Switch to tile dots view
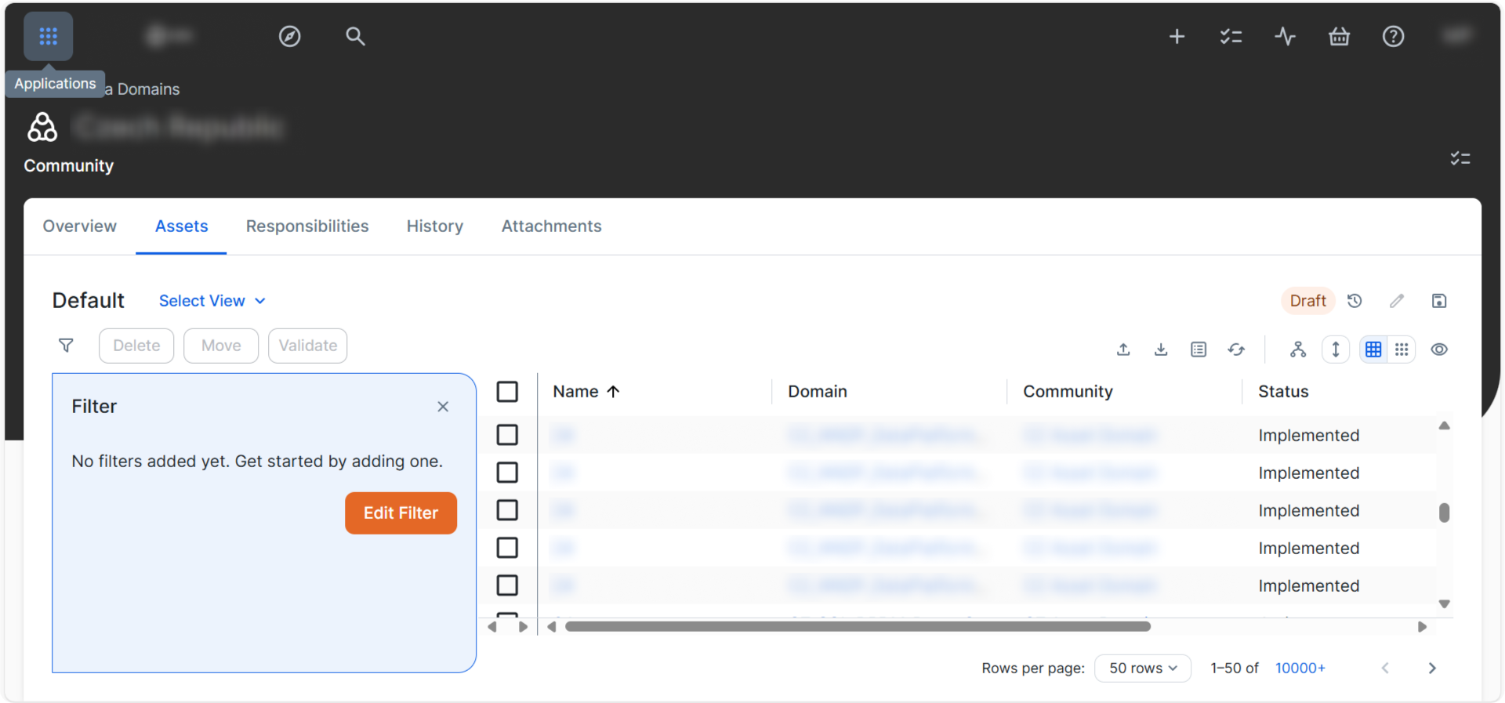The height and width of the screenshot is (703, 1505). [x=1402, y=350]
